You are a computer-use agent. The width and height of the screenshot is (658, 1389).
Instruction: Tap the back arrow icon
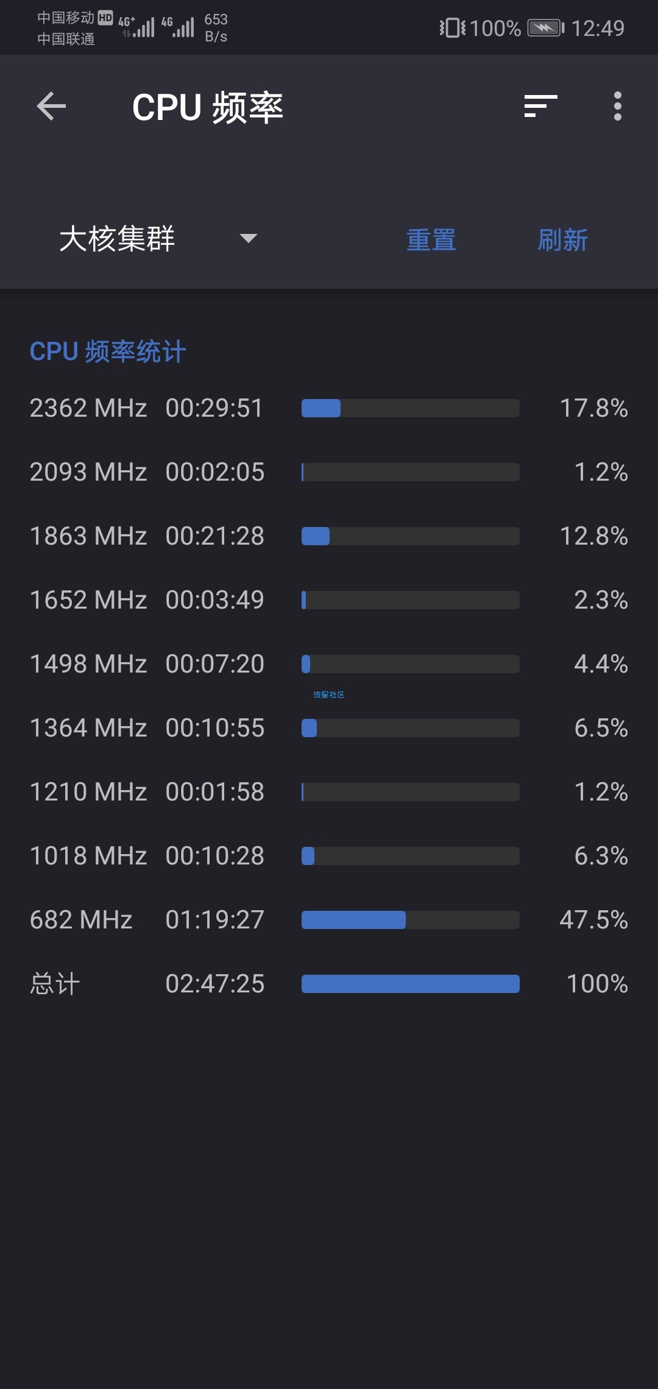[51, 107]
